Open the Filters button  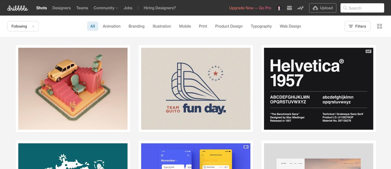[357, 26]
